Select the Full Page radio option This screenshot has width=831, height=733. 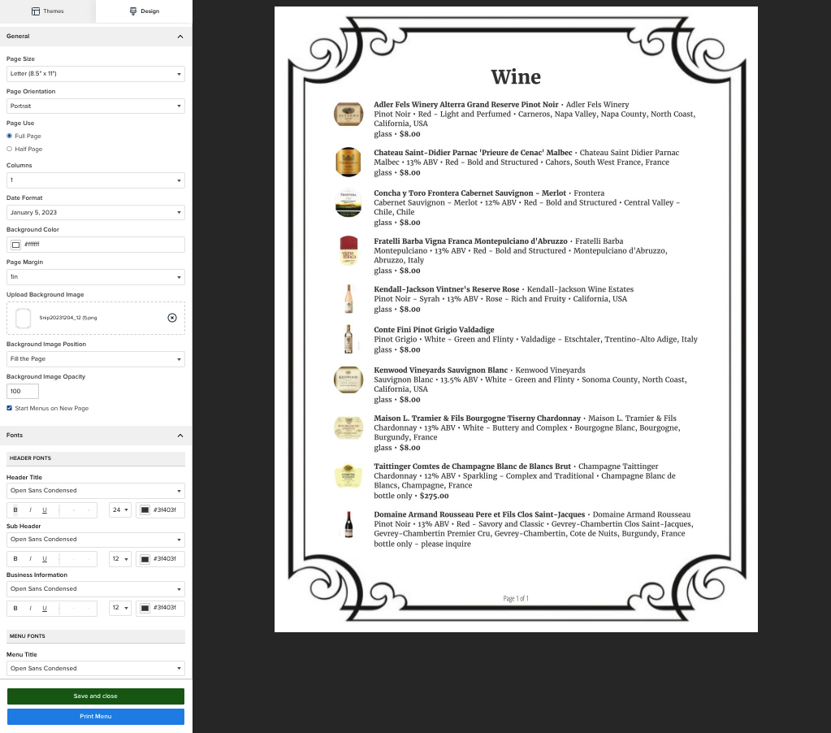(10, 136)
